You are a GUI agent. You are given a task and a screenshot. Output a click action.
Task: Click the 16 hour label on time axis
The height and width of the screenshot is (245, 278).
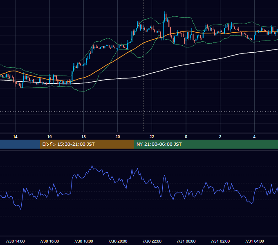pyautogui.click(x=49, y=137)
